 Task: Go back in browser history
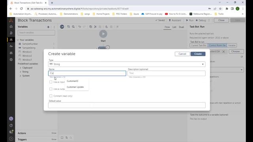(x=11, y=9)
